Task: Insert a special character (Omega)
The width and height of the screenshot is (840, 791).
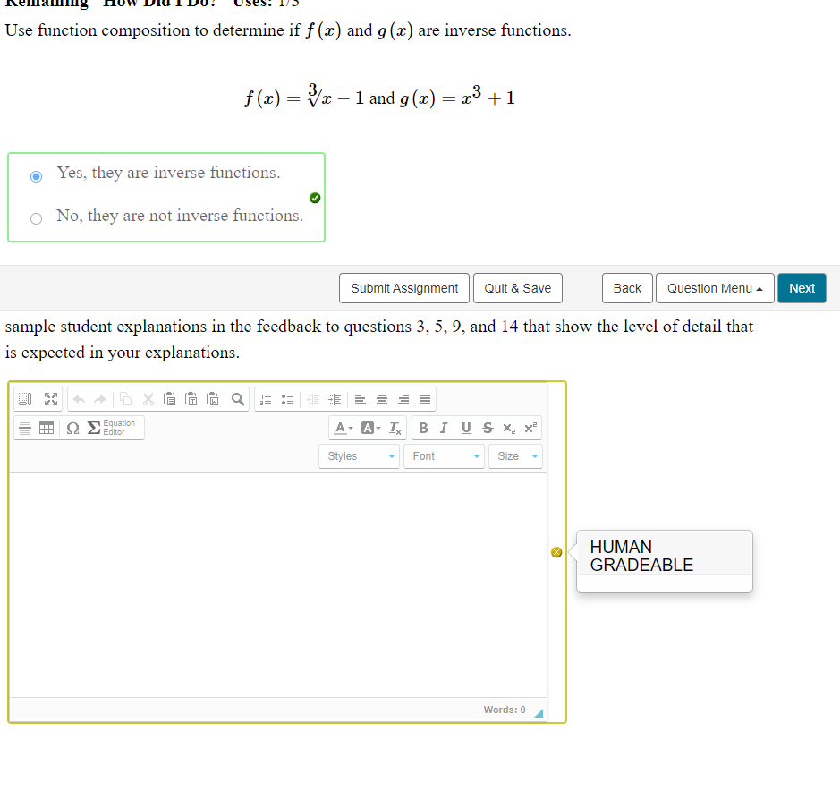Action: pyautogui.click(x=72, y=428)
